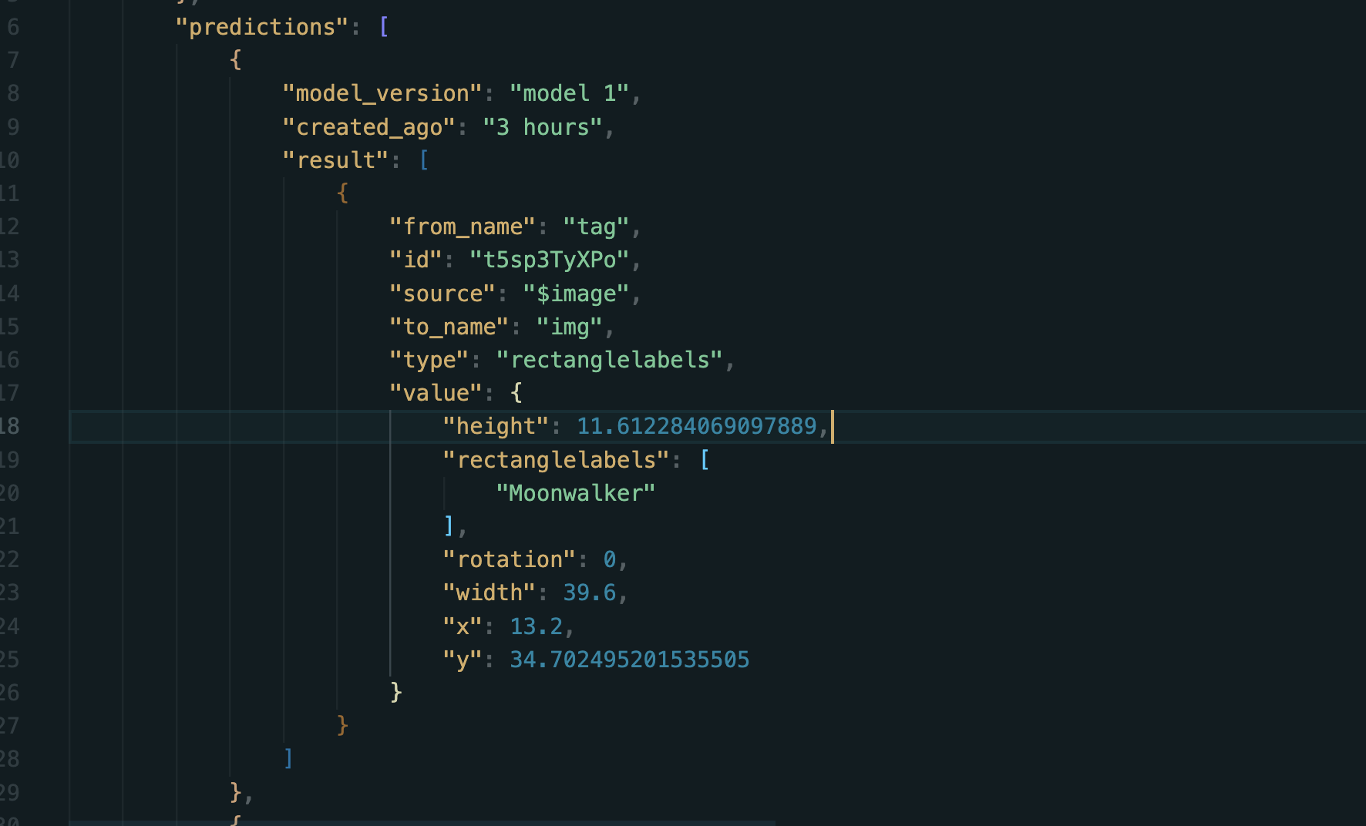Place cursor in the "result" array bracket
The height and width of the screenshot is (826, 1366).
[x=423, y=159]
